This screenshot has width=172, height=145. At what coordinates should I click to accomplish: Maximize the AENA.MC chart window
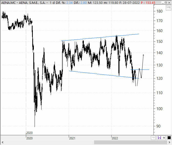click(x=166, y=3)
